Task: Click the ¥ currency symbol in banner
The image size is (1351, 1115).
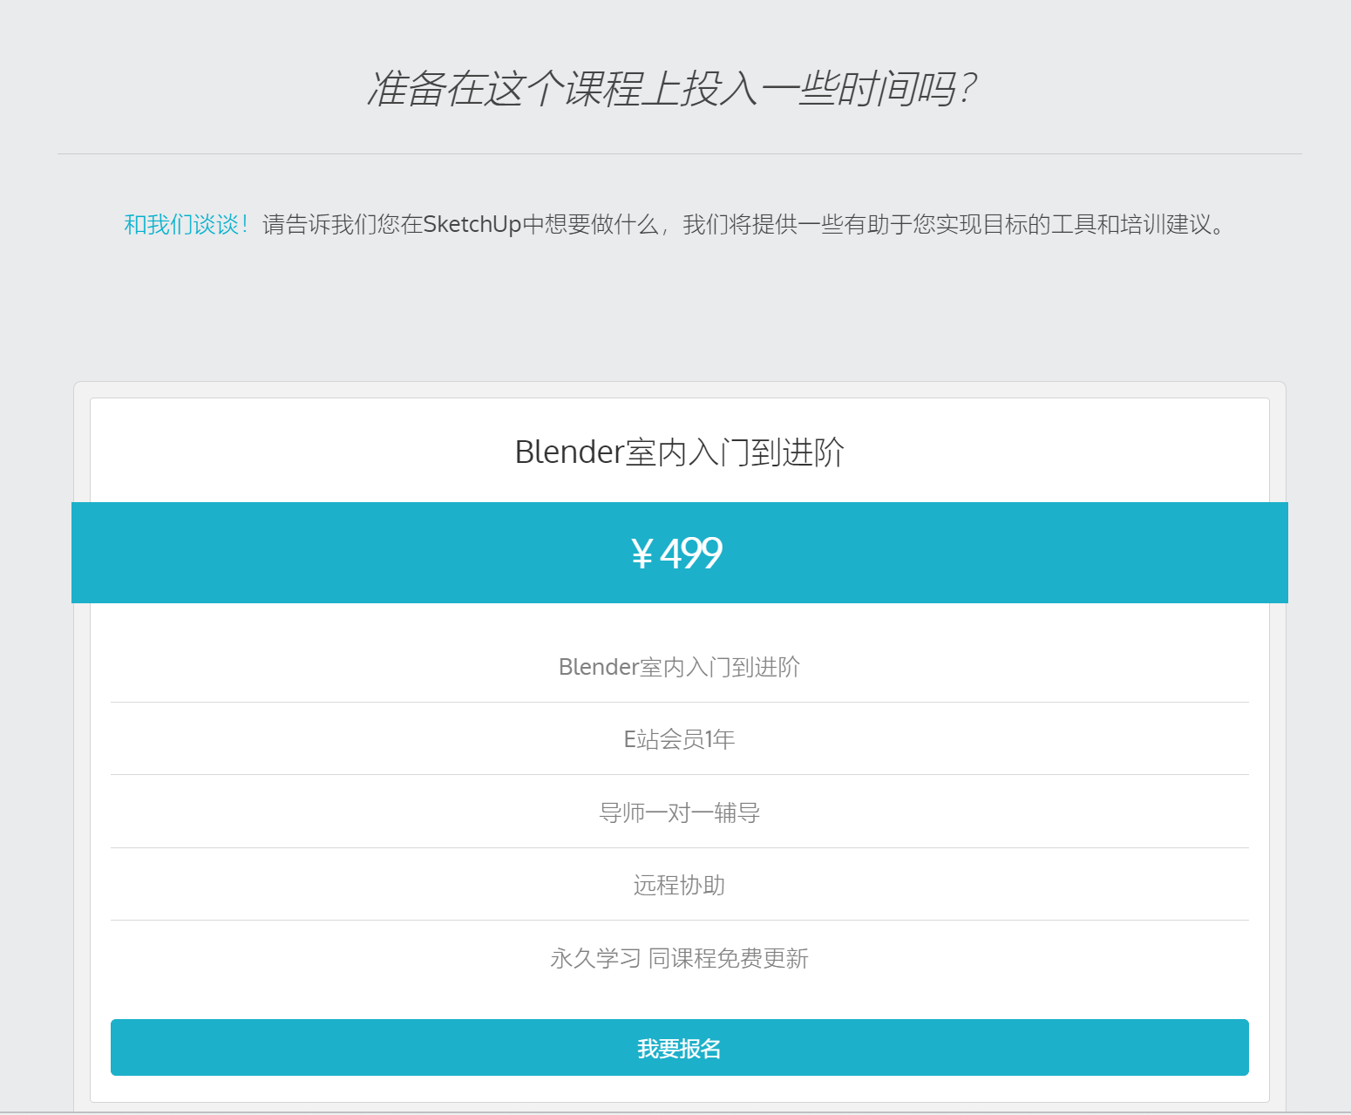Action: click(642, 554)
